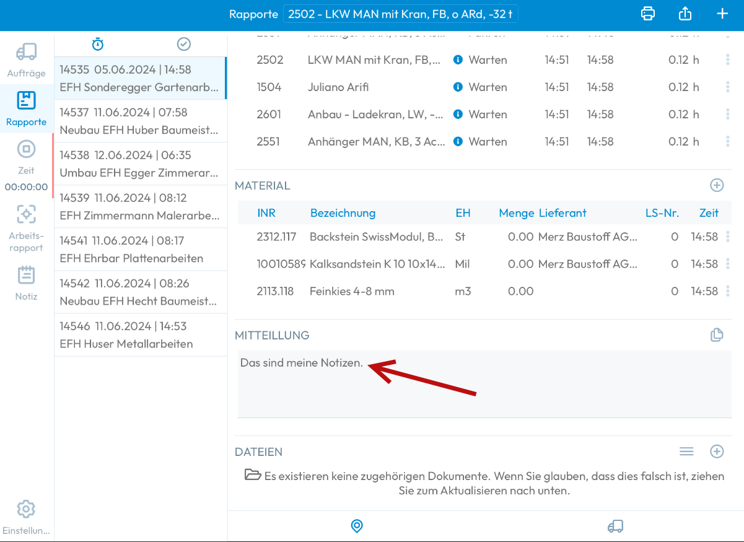Select report 14539 EFH Zimmermann Malerarbeiten
The image size is (744, 542).
(140, 207)
